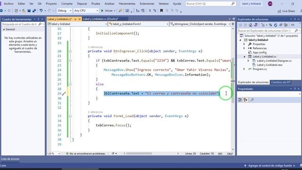Pin the Label y Linklabel.cs tab
Screen dimensions: 302x170
(75, 19)
